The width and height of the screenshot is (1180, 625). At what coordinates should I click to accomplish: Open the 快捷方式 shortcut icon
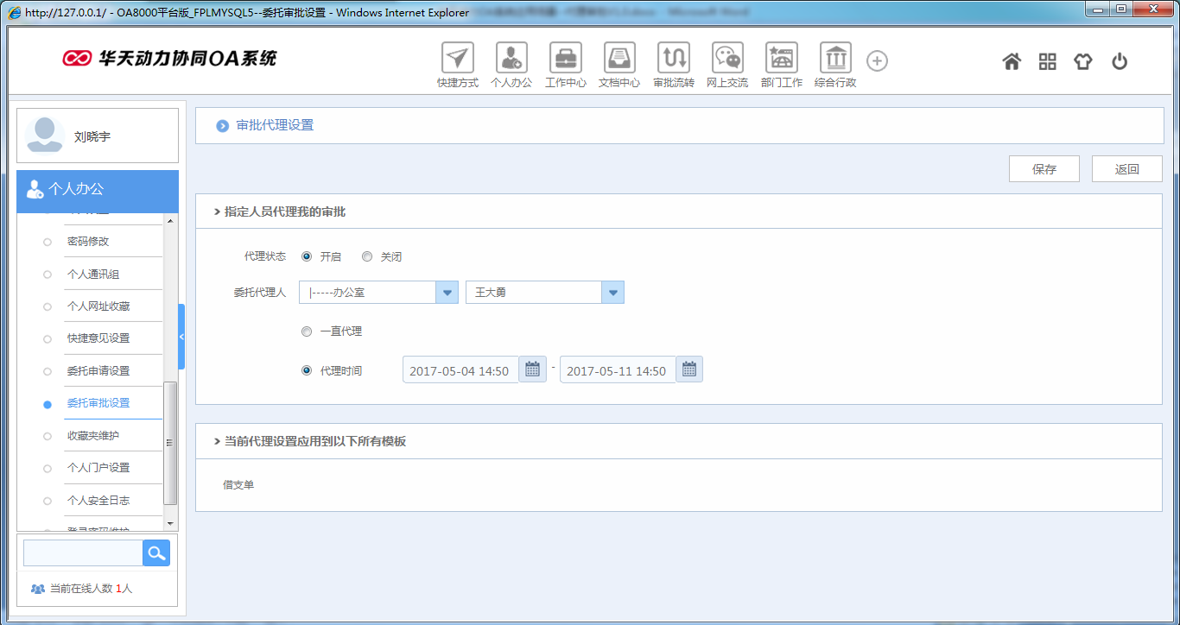(x=457, y=60)
